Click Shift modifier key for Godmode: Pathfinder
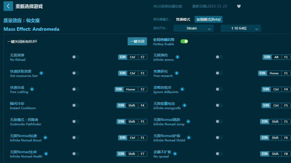 pyautogui.click(x=132, y=122)
